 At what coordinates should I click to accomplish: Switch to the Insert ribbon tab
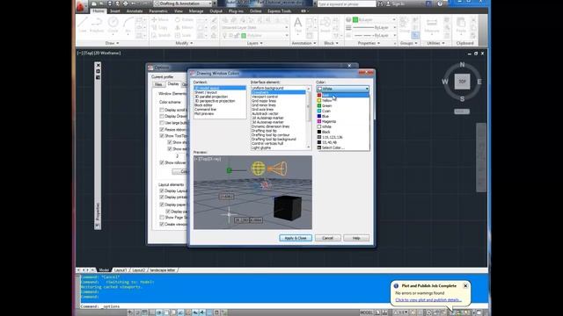[x=115, y=11]
